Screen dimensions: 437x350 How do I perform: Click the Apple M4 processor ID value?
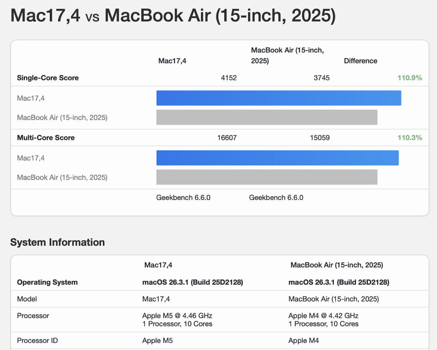tap(304, 340)
